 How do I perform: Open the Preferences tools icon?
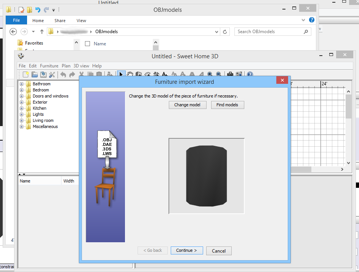tap(52, 75)
